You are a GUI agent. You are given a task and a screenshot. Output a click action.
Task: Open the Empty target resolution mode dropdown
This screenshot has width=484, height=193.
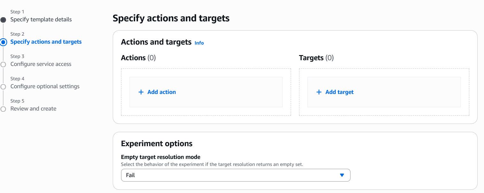pyautogui.click(x=235, y=175)
